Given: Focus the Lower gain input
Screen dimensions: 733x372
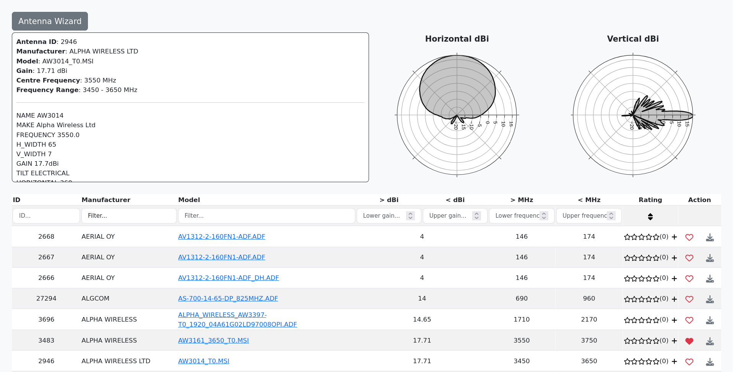Looking at the screenshot, I should (389, 216).
